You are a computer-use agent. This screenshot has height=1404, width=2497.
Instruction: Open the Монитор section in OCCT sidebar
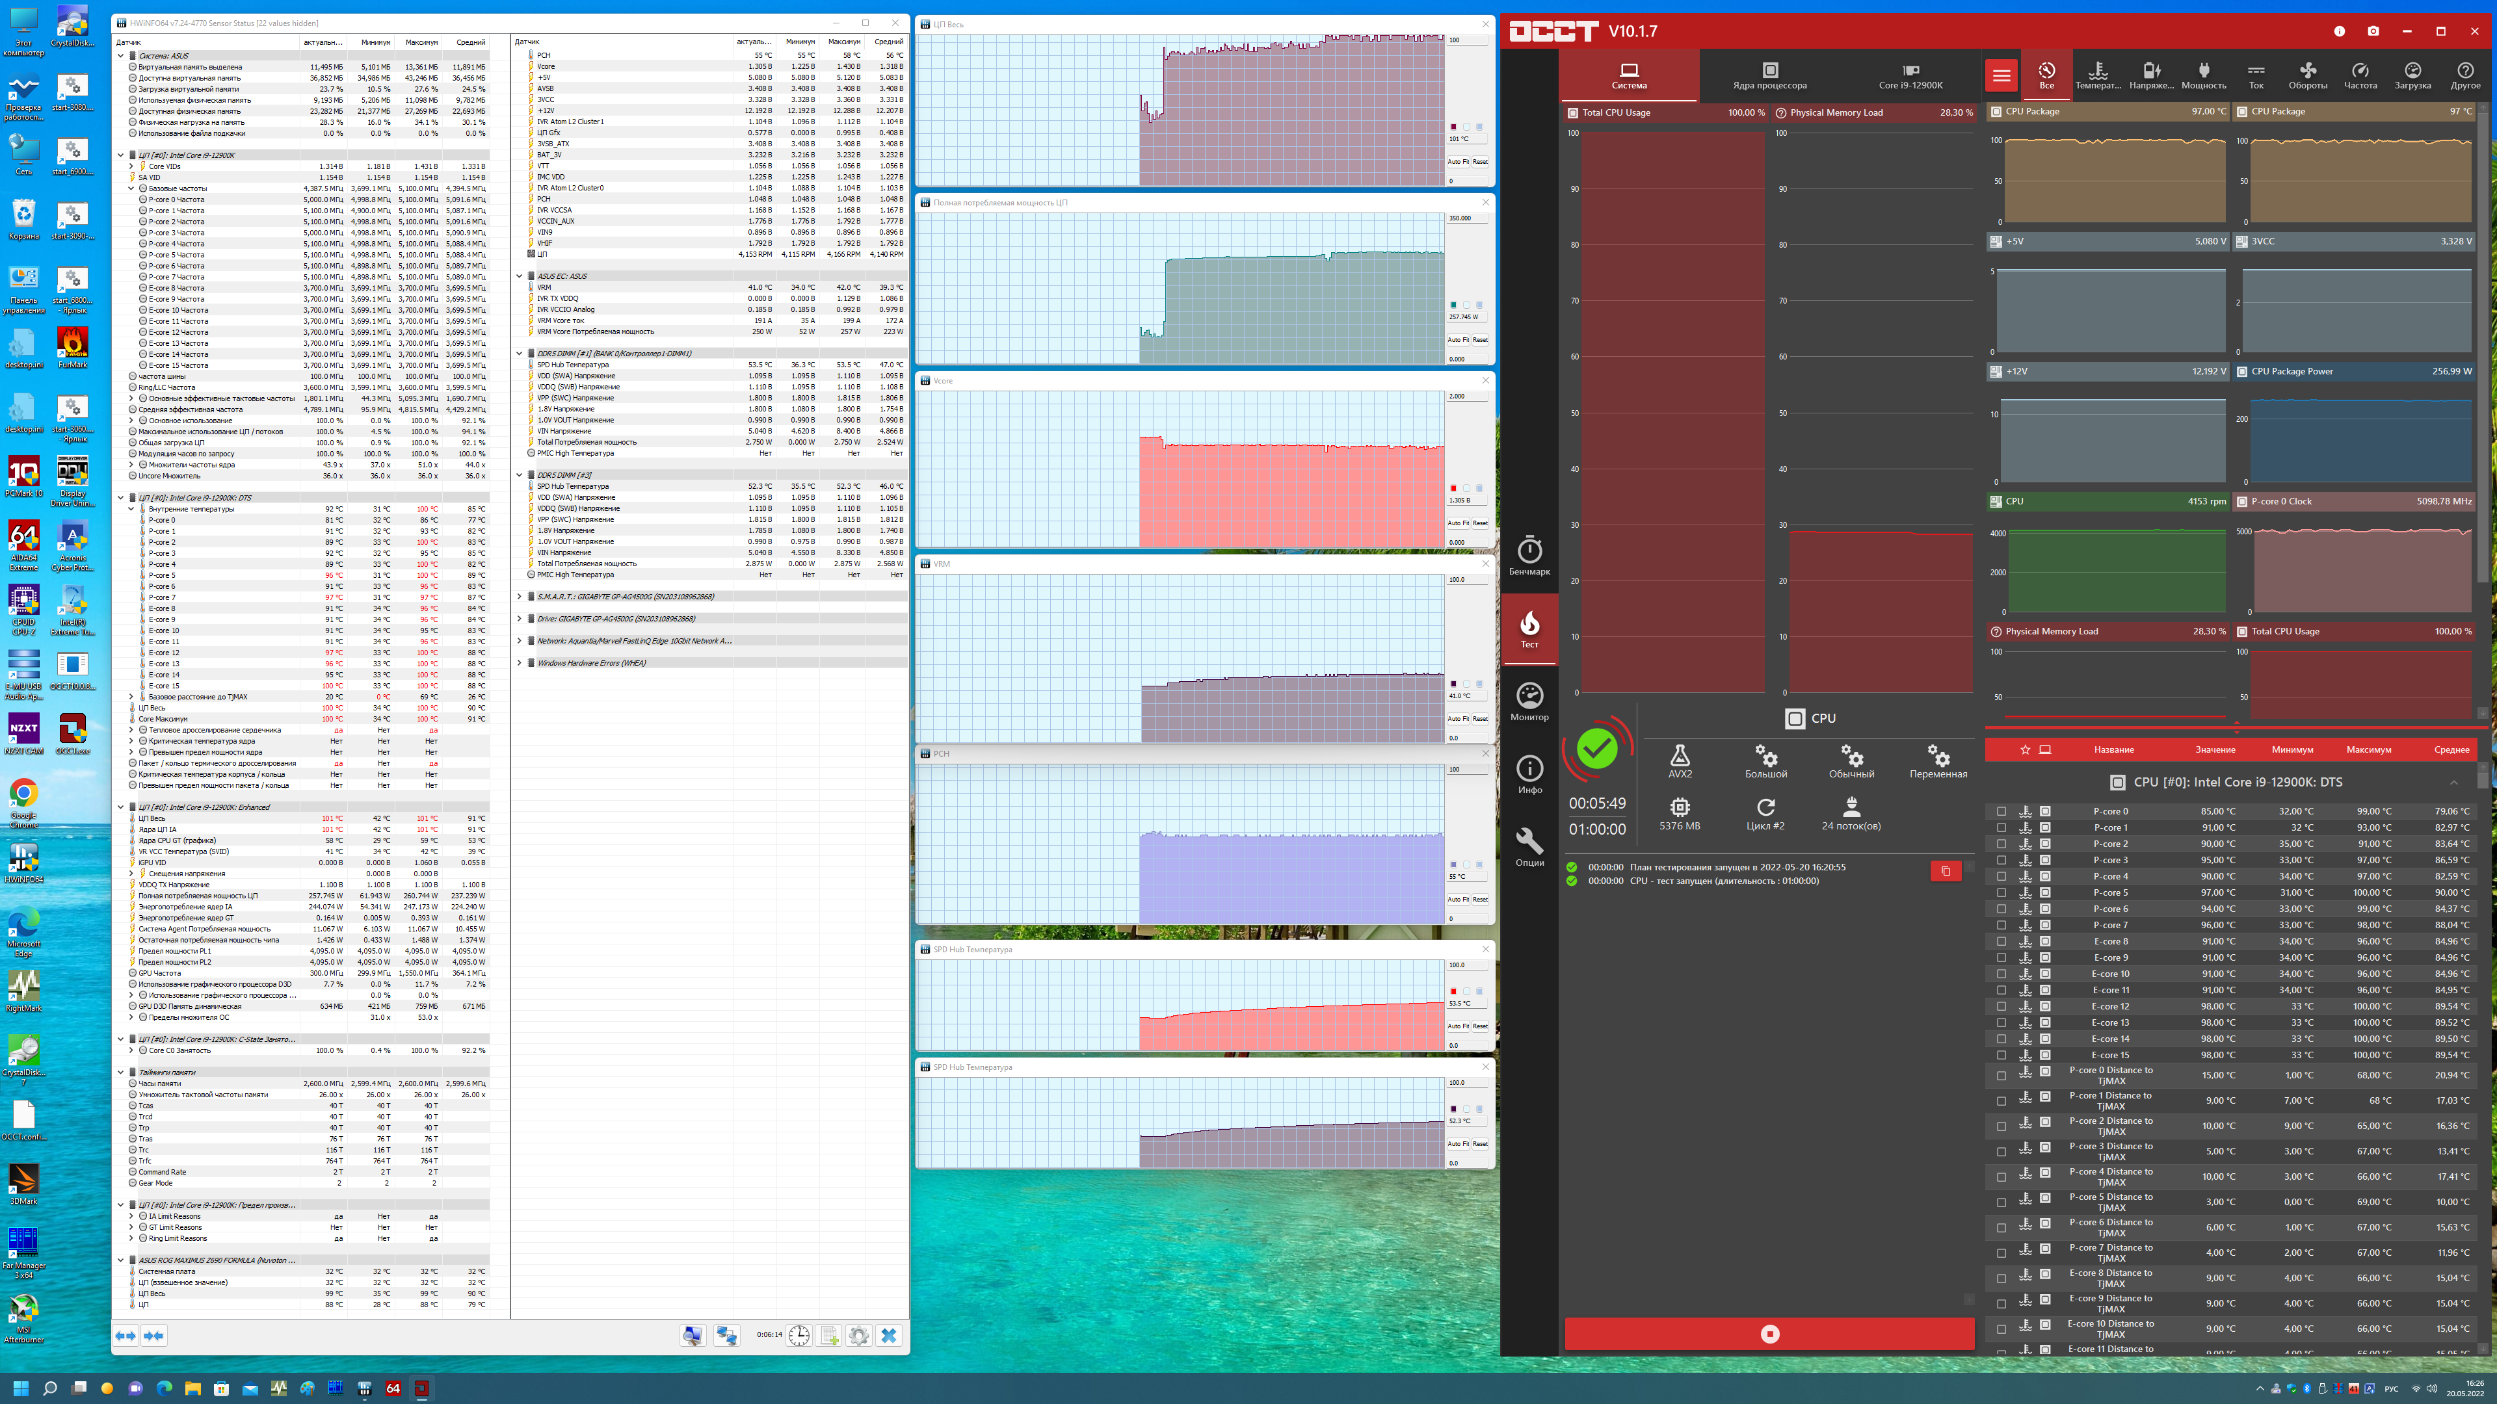(1529, 701)
